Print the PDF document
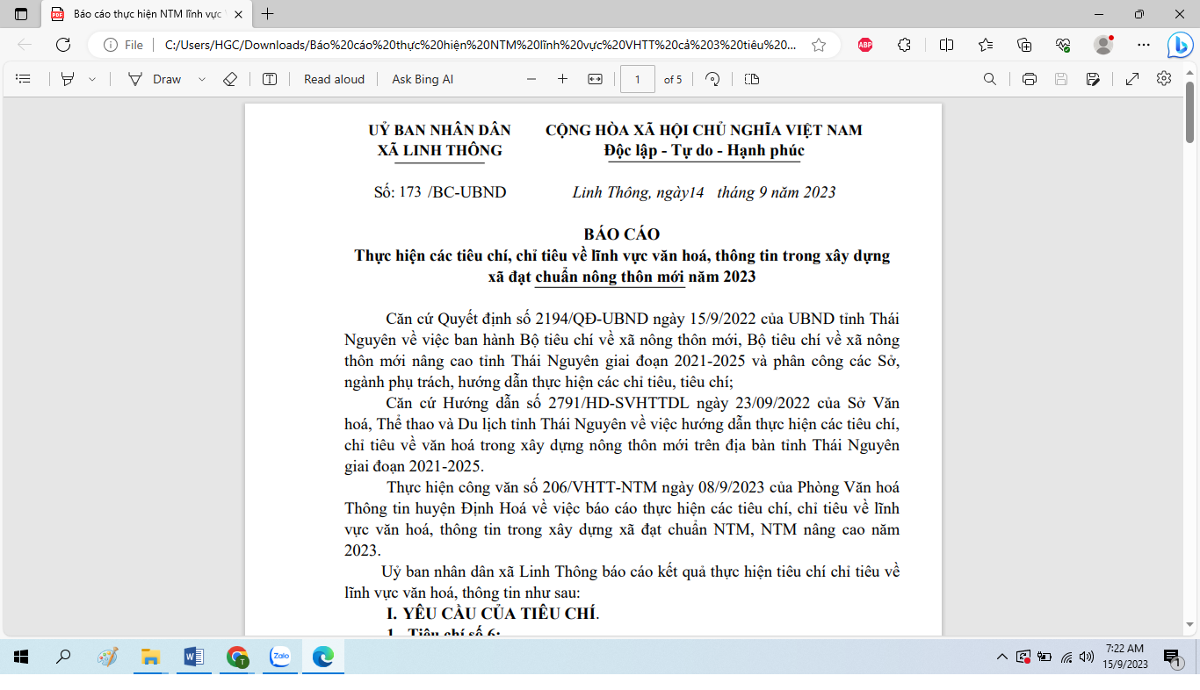The height and width of the screenshot is (690, 1200). pyautogui.click(x=1030, y=79)
